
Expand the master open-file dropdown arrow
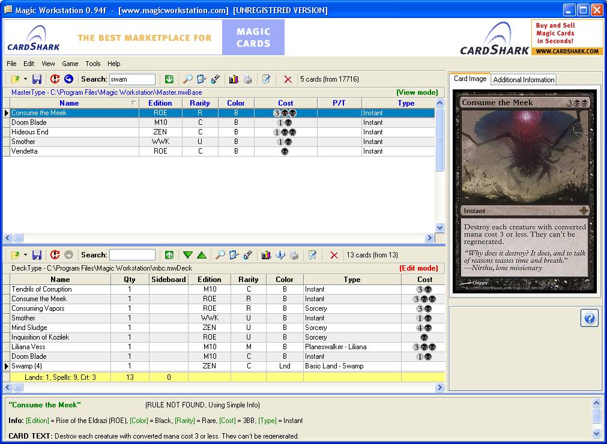click(x=25, y=79)
